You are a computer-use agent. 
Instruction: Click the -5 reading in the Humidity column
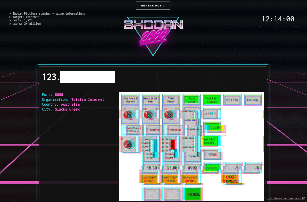click(253, 168)
